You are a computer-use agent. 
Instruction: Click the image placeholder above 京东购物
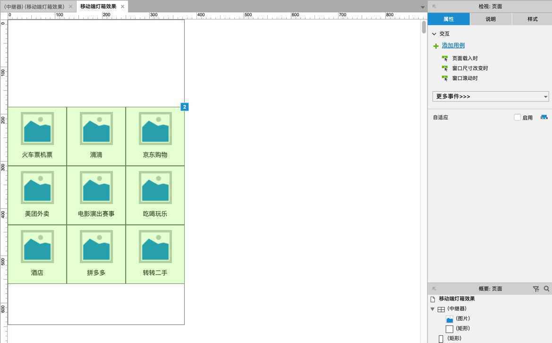click(x=155, y=129)
